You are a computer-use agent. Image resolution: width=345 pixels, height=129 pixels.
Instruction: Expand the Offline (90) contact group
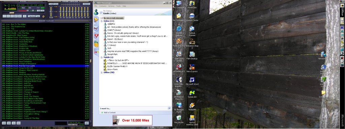click(102, 73)
